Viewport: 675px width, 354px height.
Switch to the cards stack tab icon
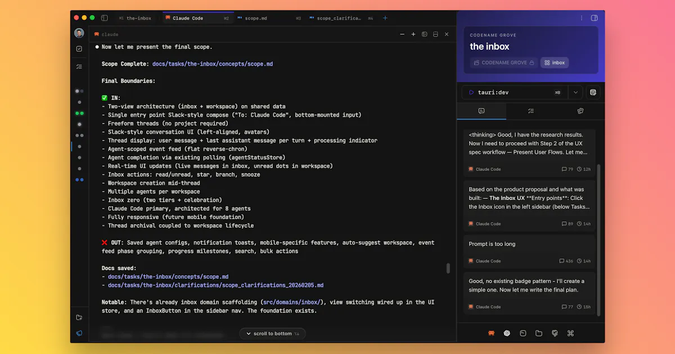coord(580,111)
